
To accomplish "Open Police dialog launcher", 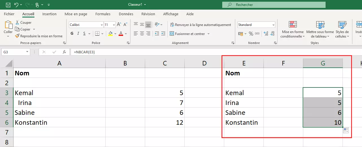I will [x=128, y=43].
